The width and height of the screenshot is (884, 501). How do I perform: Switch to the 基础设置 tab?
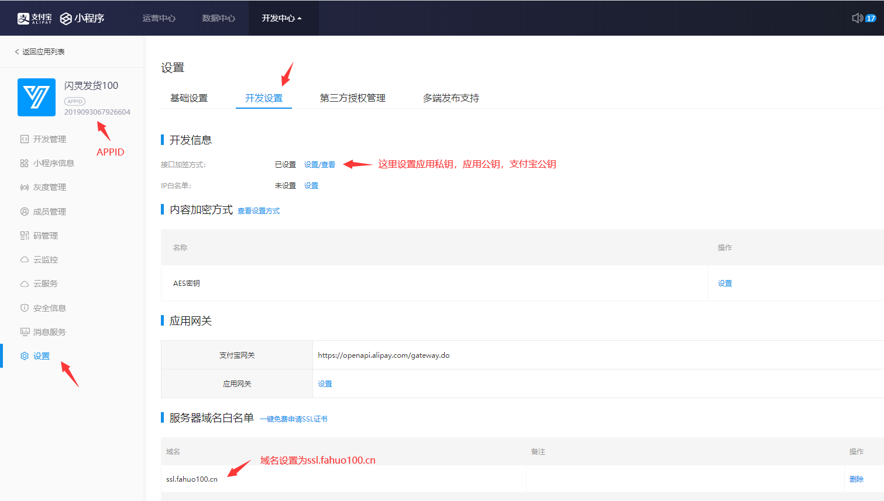click(189, 98)
